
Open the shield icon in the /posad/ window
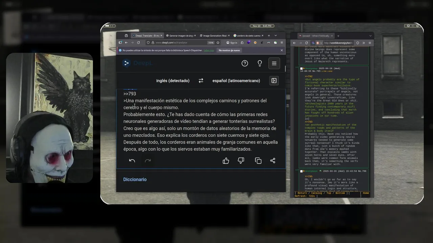358,43
